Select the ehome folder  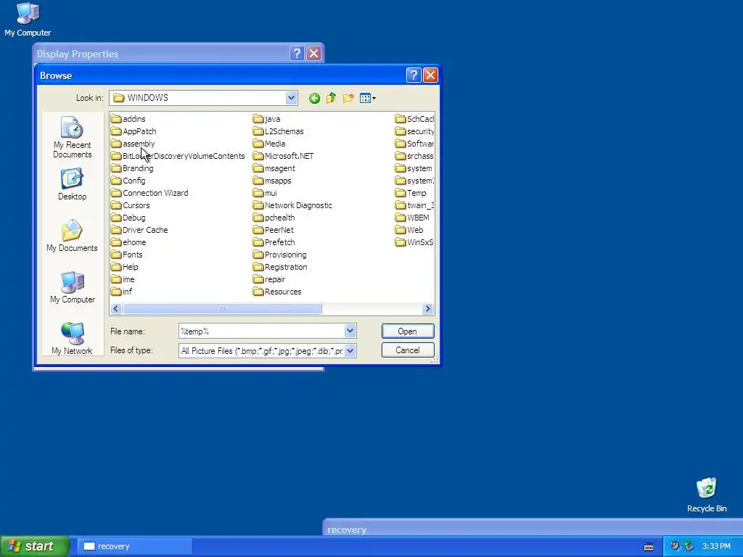point(129,242)
